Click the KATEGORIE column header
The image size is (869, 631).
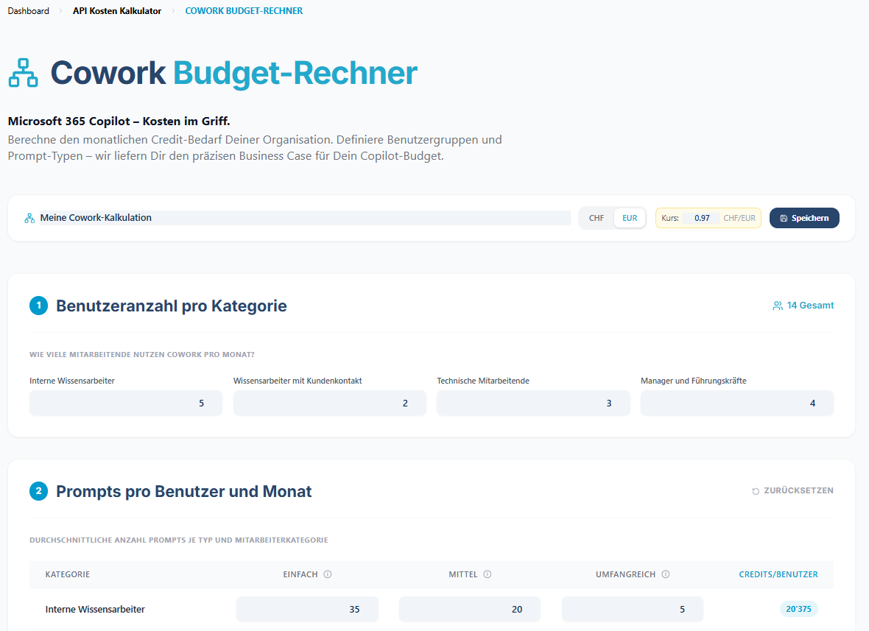pos(68,574)
